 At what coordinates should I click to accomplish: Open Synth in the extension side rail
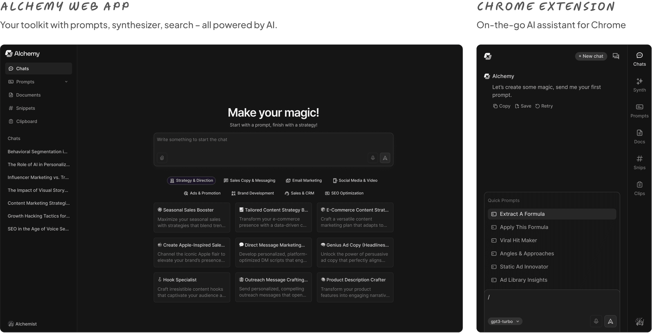(x=640, y=85)
